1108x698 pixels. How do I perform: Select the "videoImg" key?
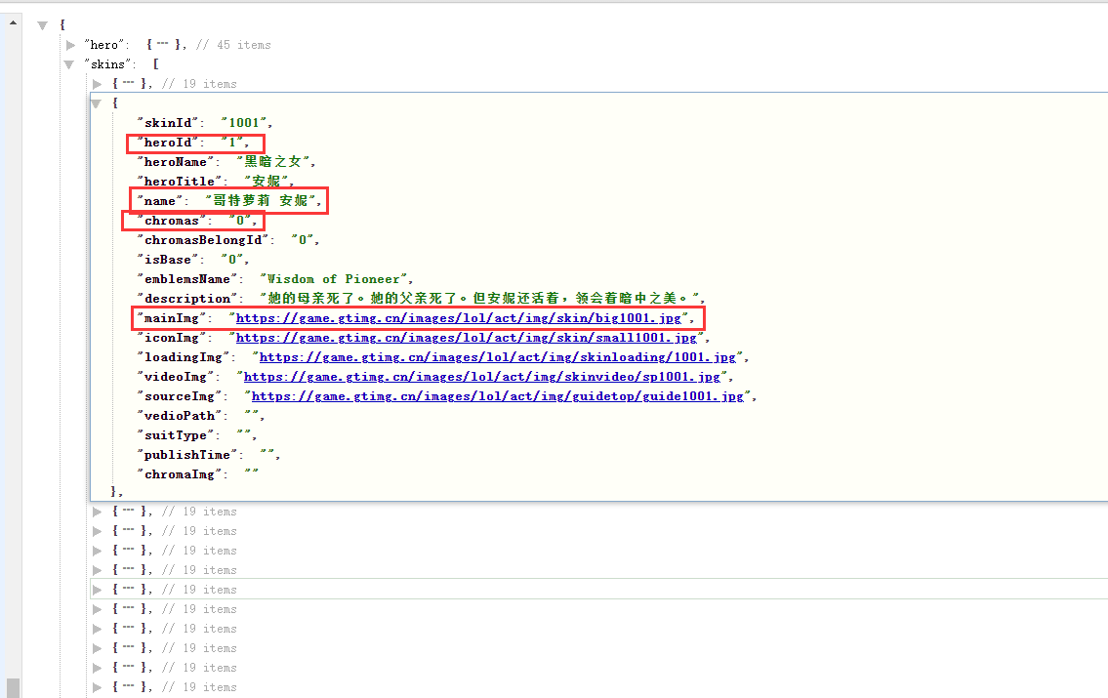tap(176, 377)
